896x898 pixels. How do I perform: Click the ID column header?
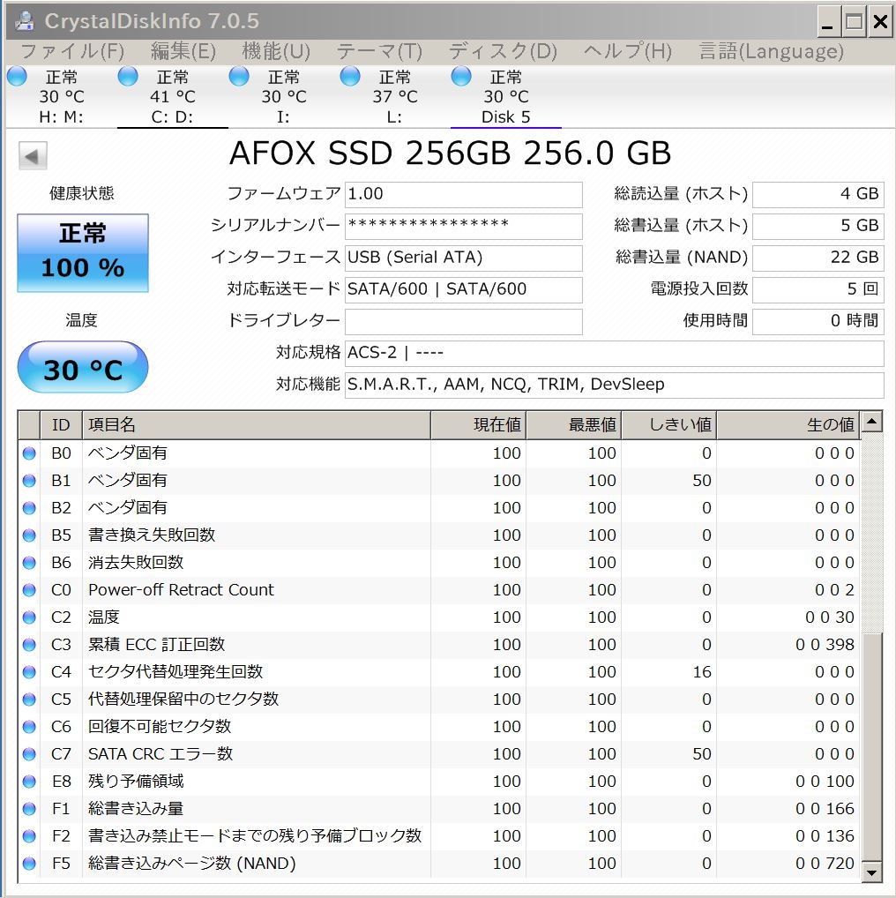click(61, 425)
